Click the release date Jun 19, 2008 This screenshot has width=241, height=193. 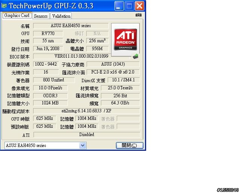(48, 49)
